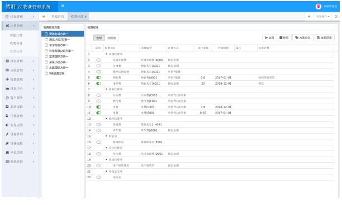Click the tab scroll-left double arrow
The image size is (342, 205).
44,17
